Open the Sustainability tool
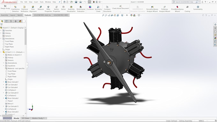This screenshot has height=122, width=217. pyautogui.click(x=198, y=8)
